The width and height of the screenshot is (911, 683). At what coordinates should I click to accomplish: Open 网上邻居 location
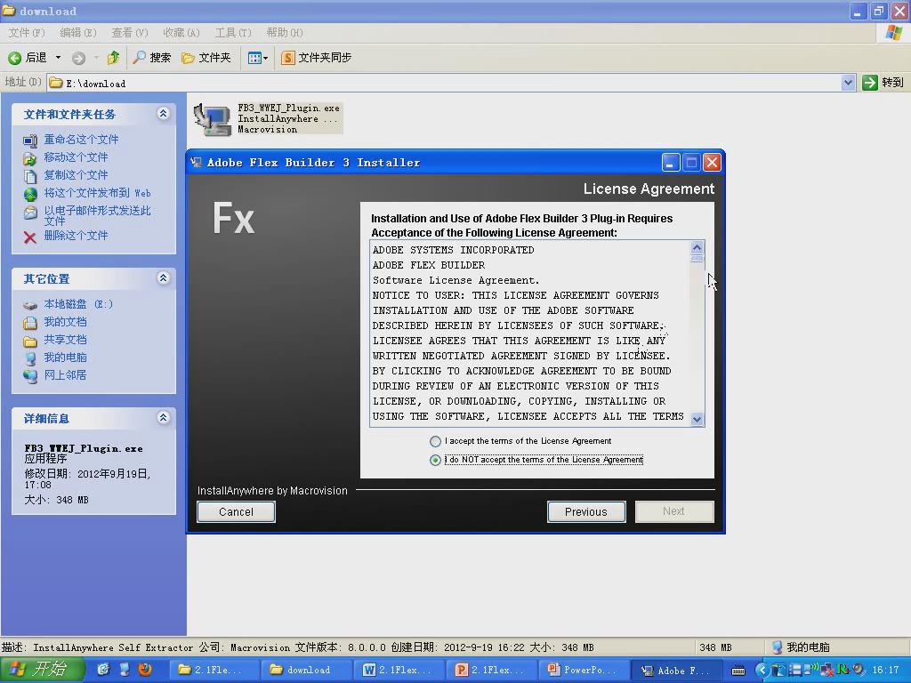(66, 375)
